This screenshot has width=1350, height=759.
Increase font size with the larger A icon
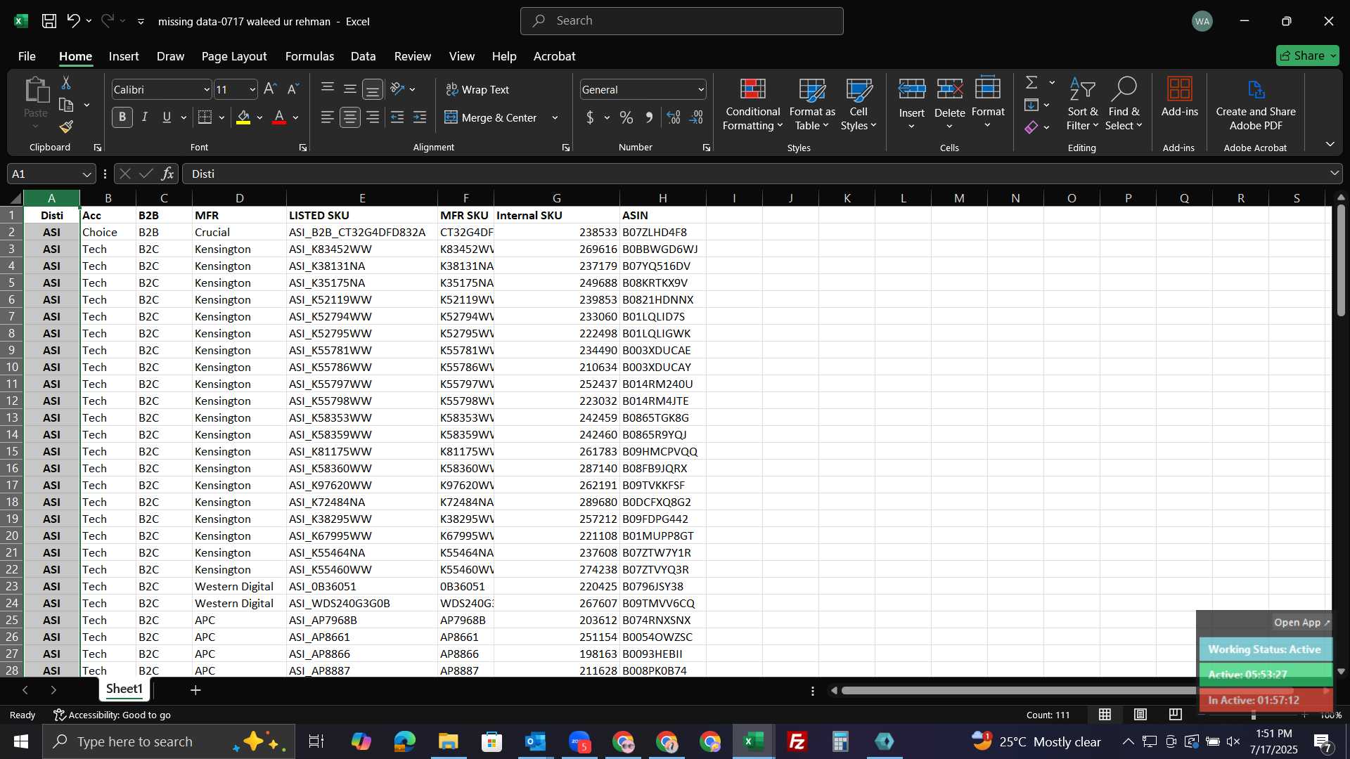point(270,89)
